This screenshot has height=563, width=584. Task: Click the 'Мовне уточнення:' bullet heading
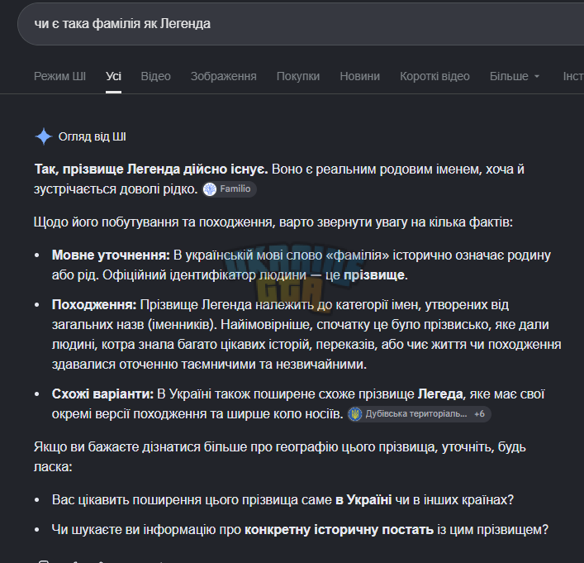pos(111,255)
